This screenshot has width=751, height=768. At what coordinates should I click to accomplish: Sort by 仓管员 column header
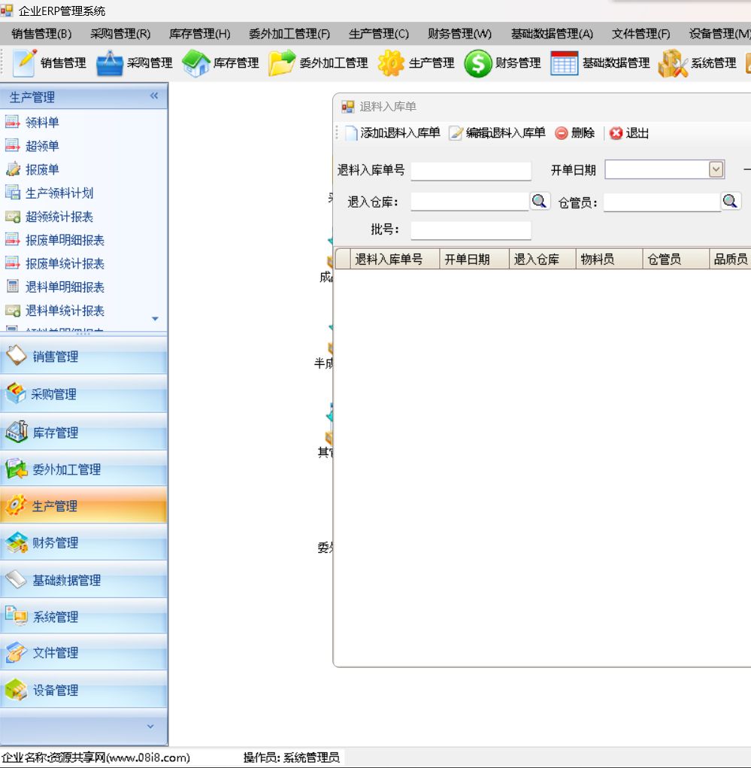click(676, 259)
